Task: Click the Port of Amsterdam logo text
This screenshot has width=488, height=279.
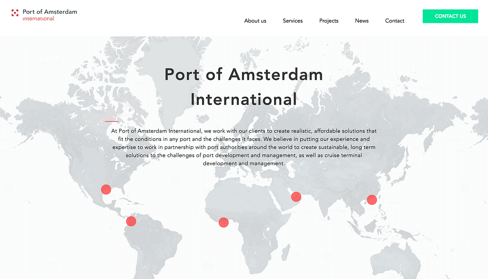Action: (x=50, y=12)
